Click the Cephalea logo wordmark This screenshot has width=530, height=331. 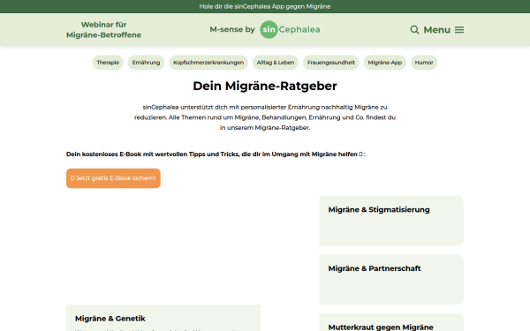(x=299, y=29)
